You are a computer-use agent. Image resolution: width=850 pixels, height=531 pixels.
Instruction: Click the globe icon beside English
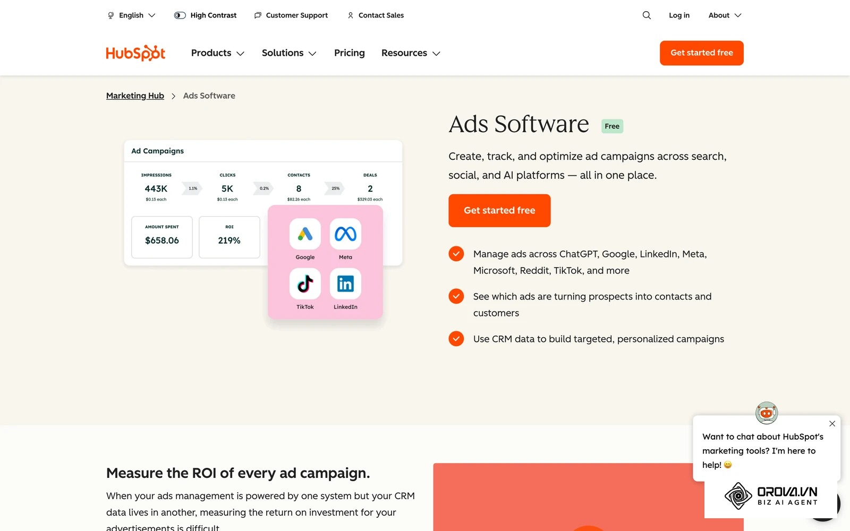pyautogui.click(x=111, y=15)
